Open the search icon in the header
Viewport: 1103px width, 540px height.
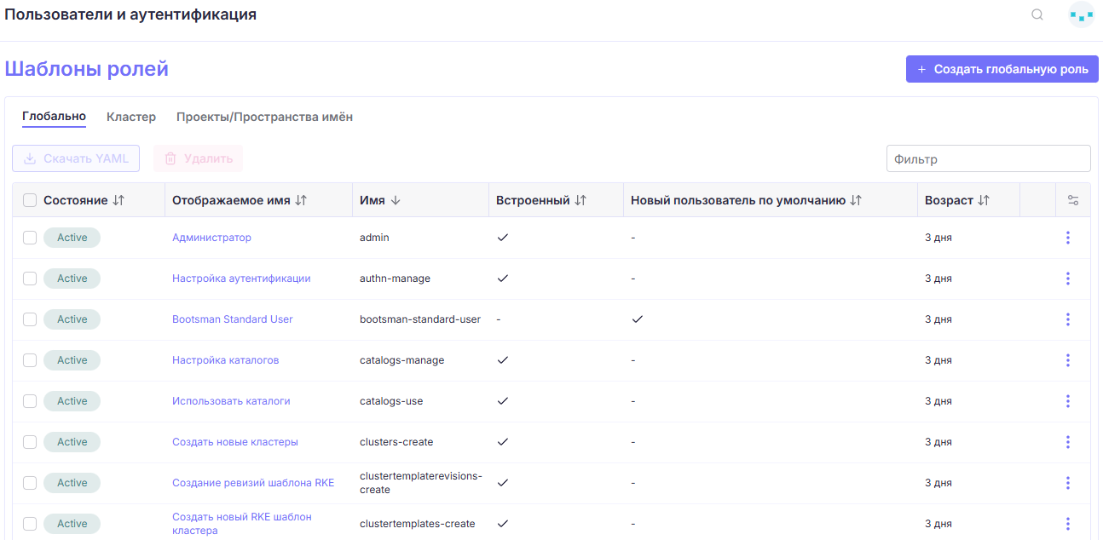(x=1037, y=14)
